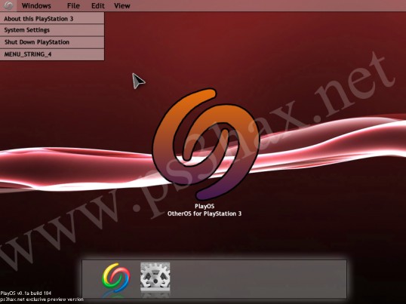Viewport: 406px width, 304px height.
Task: Launch the colorful swirl icon in dock
Action: click(116, 276)
